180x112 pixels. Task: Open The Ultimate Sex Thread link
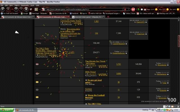point(95,62)
